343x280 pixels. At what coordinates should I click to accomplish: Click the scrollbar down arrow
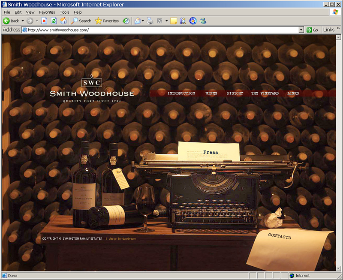pyautogui.click(x=338, y=268)
